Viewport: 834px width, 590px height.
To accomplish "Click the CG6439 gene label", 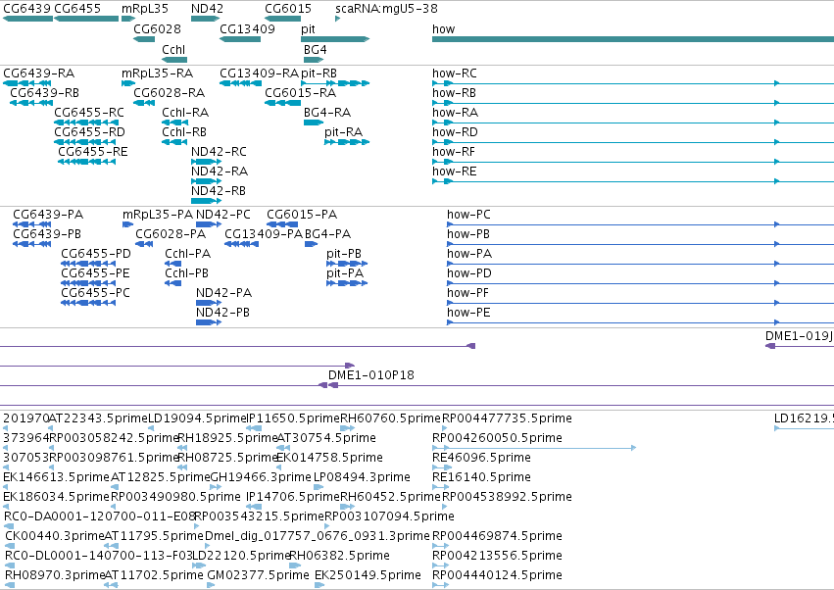I will point(26,9).
